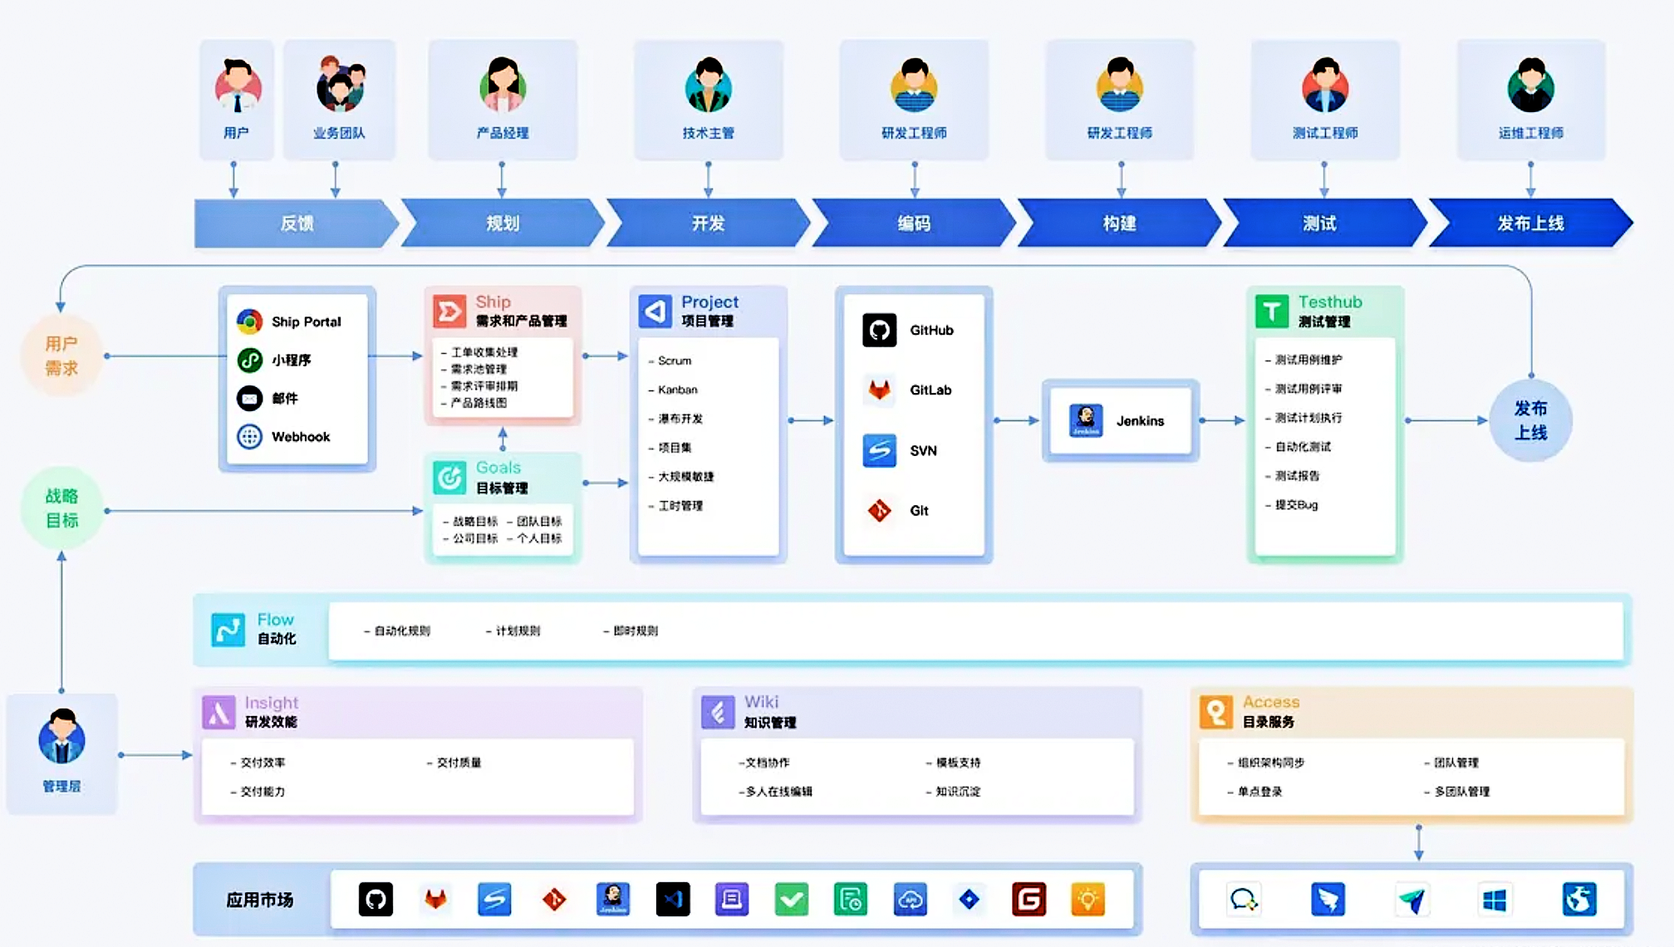The height and width of the screenshot is (947, 1674).
Task: Click the Flow automation icon
Action: [x=228, y=630]
